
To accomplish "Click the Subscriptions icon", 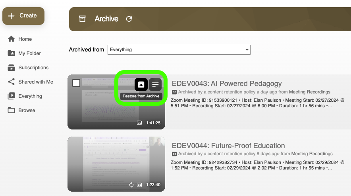I will coord(11,67).
